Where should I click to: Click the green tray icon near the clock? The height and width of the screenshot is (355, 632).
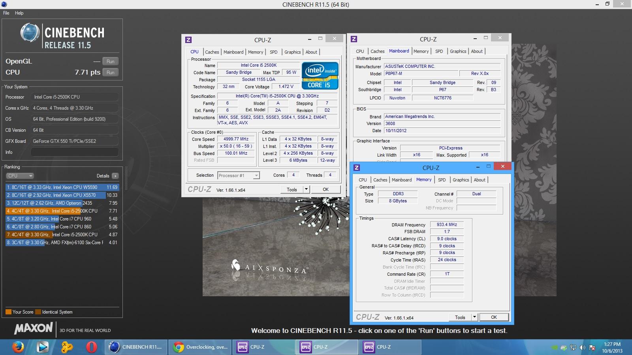tap(555, 348)
